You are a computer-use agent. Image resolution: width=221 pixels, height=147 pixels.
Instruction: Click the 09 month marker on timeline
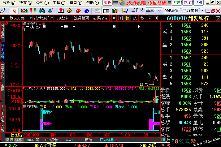(x=146, y=135)
